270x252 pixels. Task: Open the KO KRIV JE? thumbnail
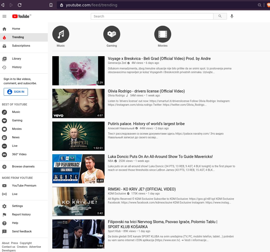(78, 201)
